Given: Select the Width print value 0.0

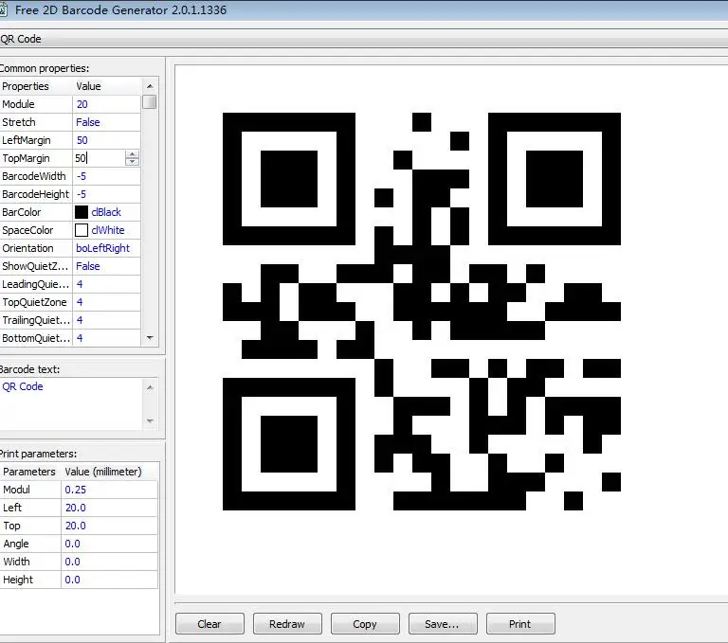Looking at the screenshot, I should coord(72,562).
